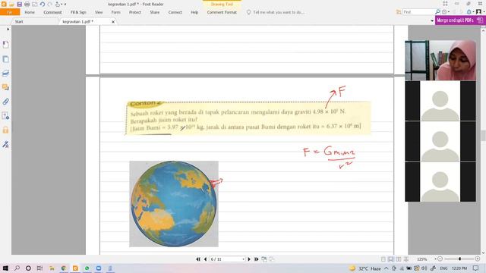The image size is (486, 273).
Task: Open the search options gear dropdown
Action: [446, 12]
